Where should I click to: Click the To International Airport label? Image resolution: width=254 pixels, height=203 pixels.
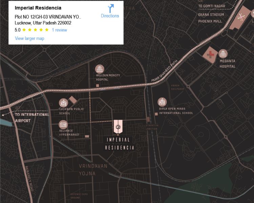tap(32, 118)
